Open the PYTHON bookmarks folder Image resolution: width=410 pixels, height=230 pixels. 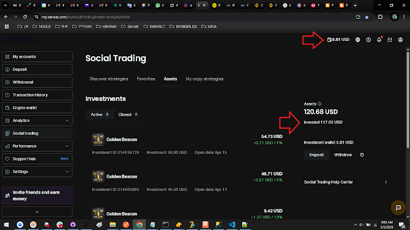[x=82, y=27]
